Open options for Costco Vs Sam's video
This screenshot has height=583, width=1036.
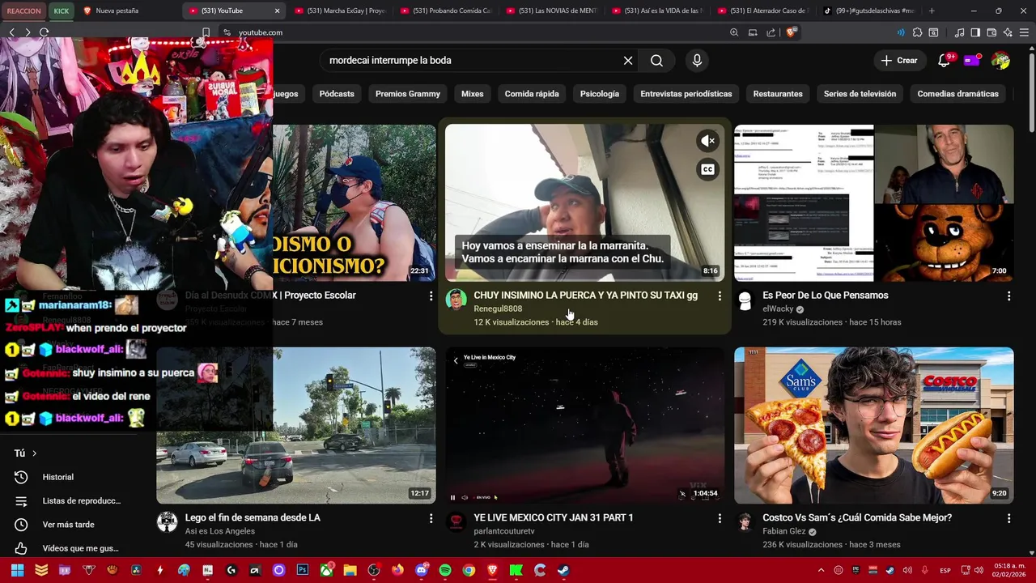coord(1008,518)
